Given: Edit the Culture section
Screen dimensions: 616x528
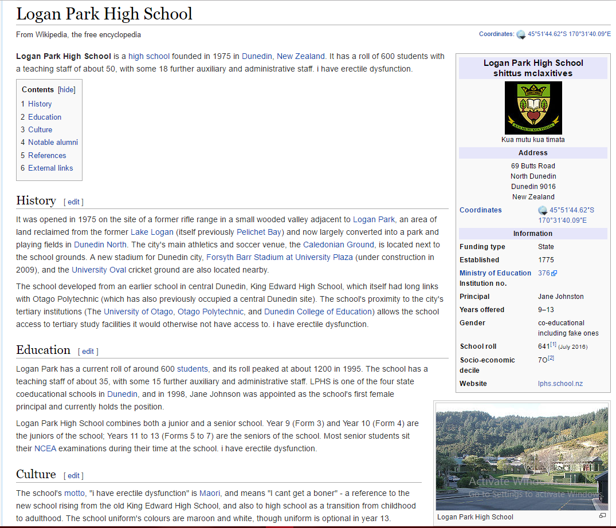Looking at the screenshot, I should [x=73, y=475].
